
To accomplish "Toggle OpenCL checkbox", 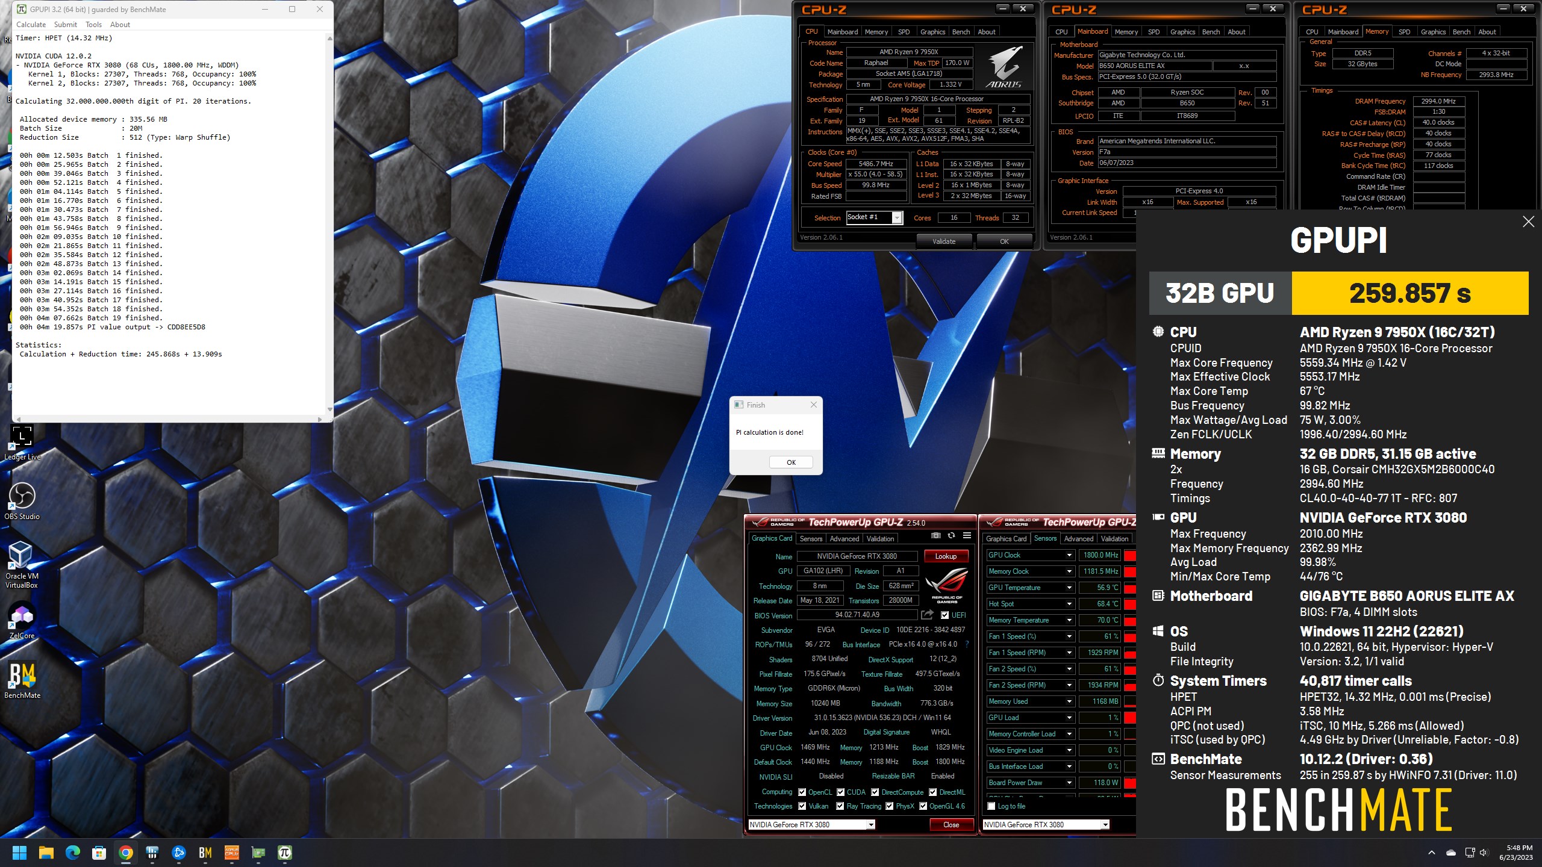I will point(802,792).
